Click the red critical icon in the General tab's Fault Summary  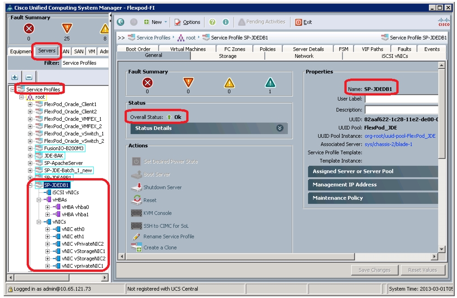coord(148,83)
